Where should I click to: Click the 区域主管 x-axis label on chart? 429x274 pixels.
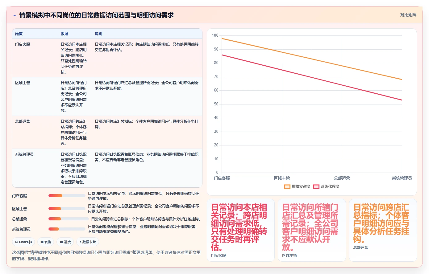click(x=282, y=178)
